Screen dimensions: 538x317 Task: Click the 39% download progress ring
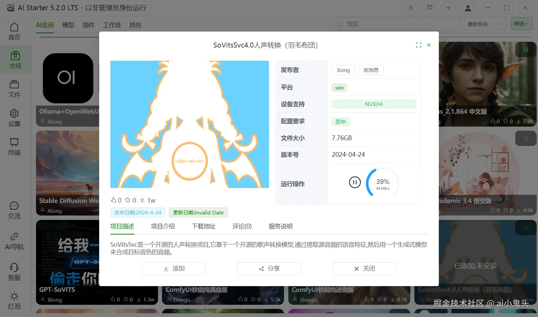point(382,183)
